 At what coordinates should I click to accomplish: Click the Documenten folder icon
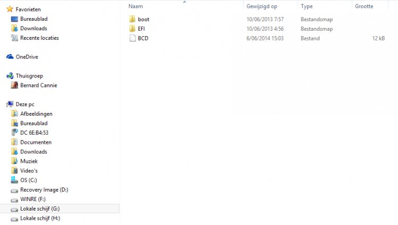point(14,142)
